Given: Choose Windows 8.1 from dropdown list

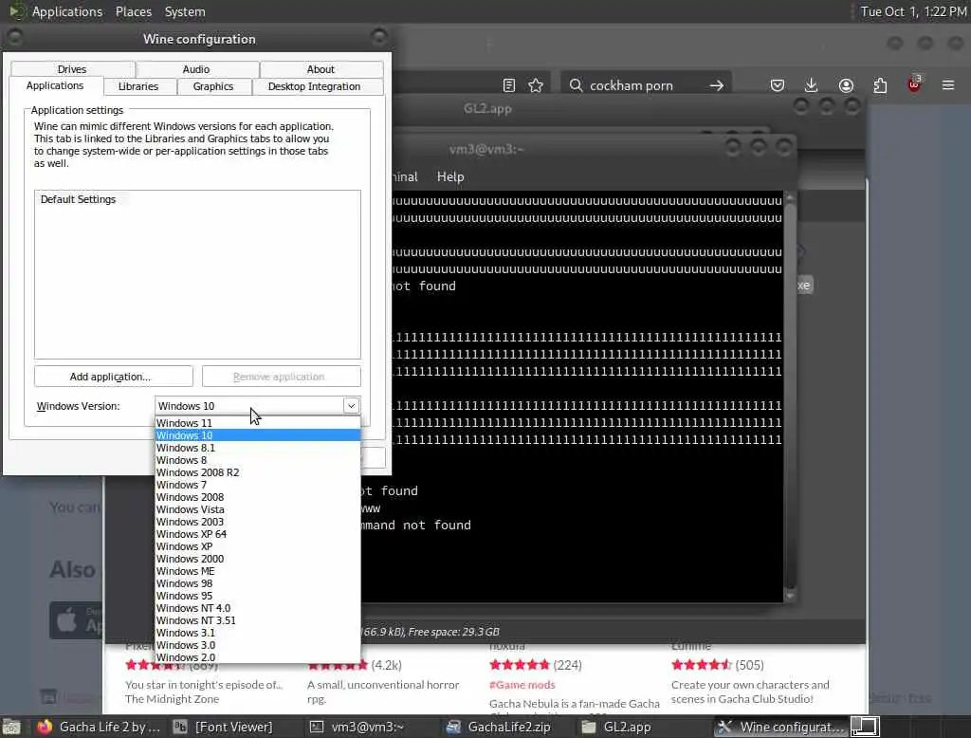Looking at the screenshot, I should (x=257, y=448).
